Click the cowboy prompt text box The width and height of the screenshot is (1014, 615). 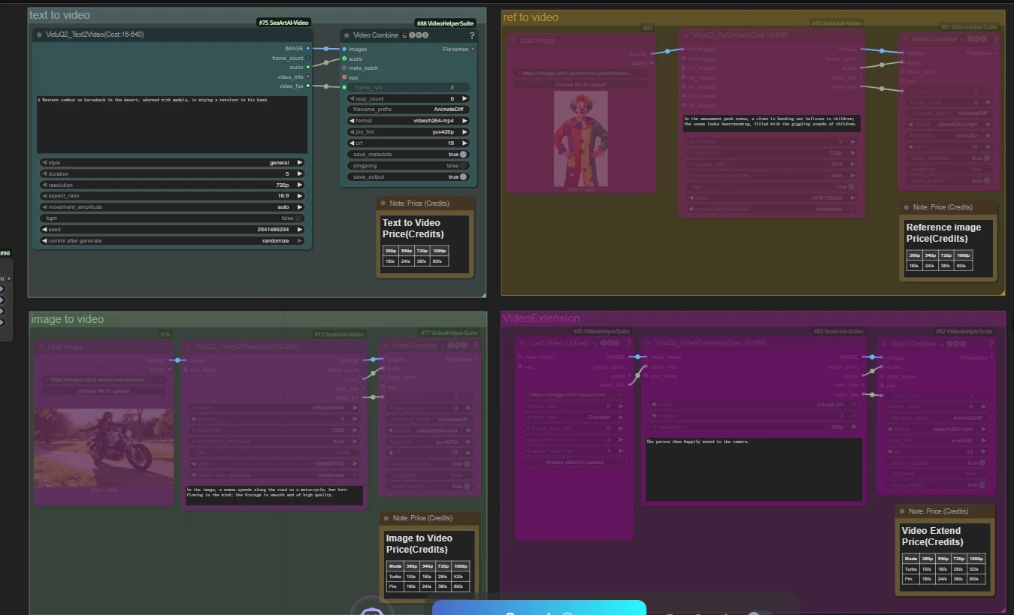pyautogui.click(x=172, y=124)
